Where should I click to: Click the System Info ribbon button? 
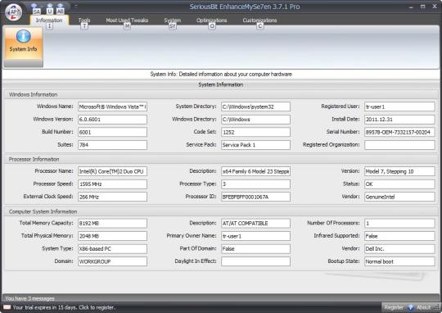23,47
